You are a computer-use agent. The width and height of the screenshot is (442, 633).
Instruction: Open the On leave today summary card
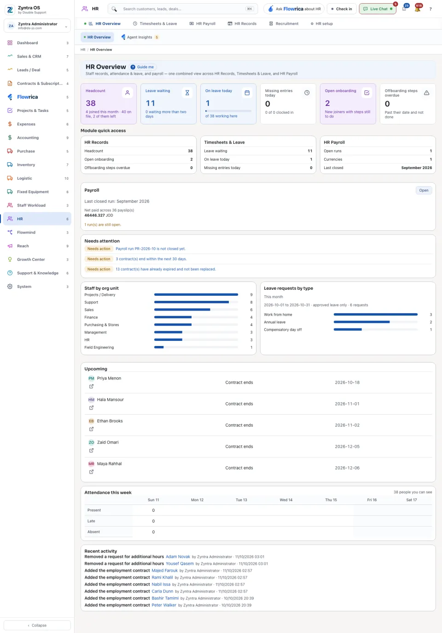coord(228,104)
